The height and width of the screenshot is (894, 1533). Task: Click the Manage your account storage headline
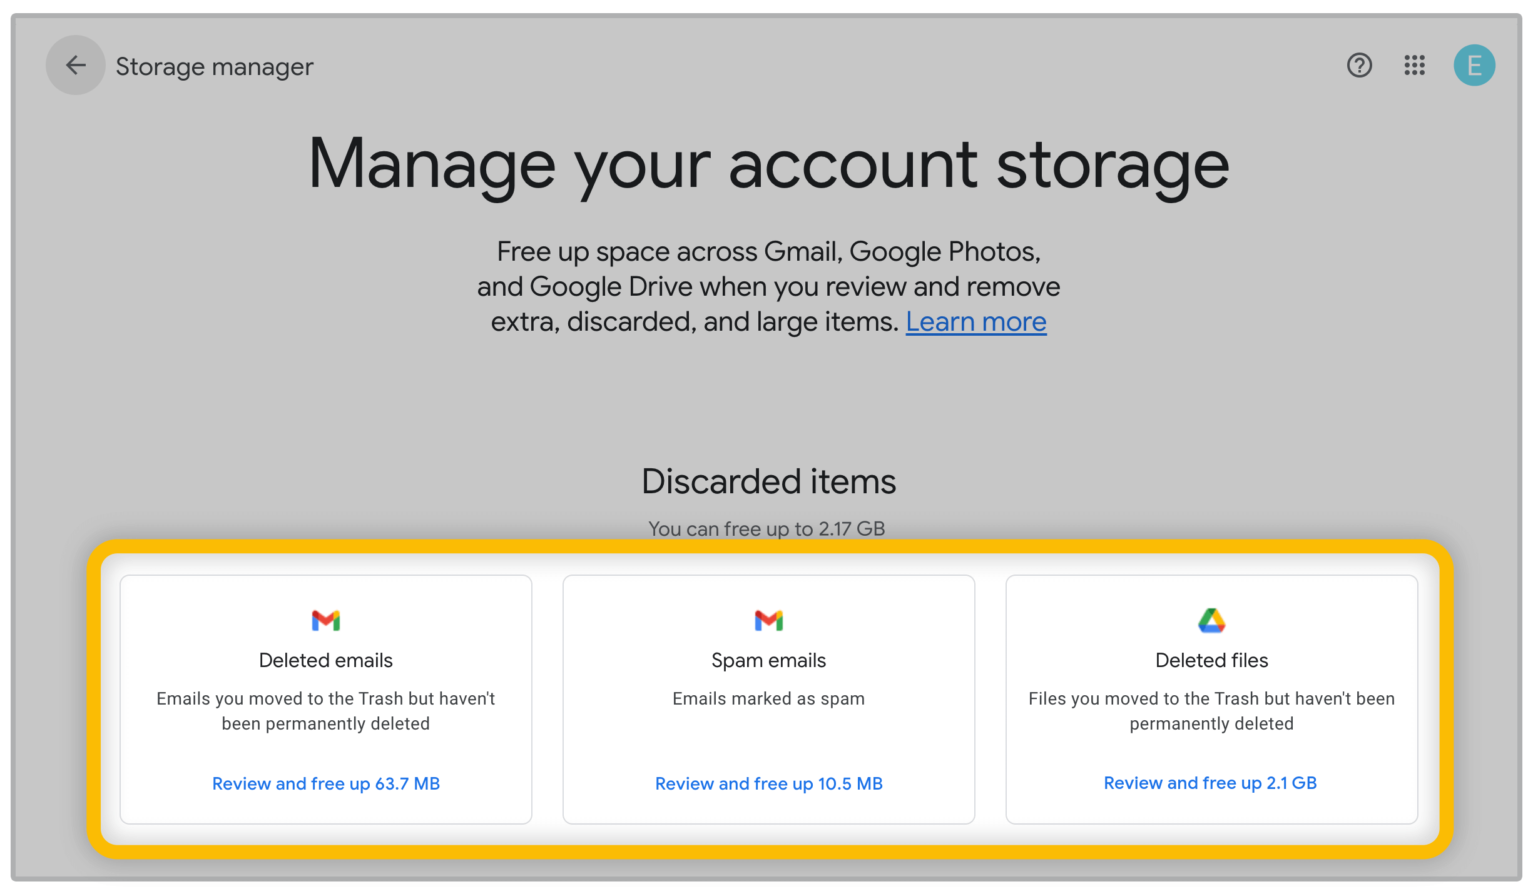[x=768, y=164]
